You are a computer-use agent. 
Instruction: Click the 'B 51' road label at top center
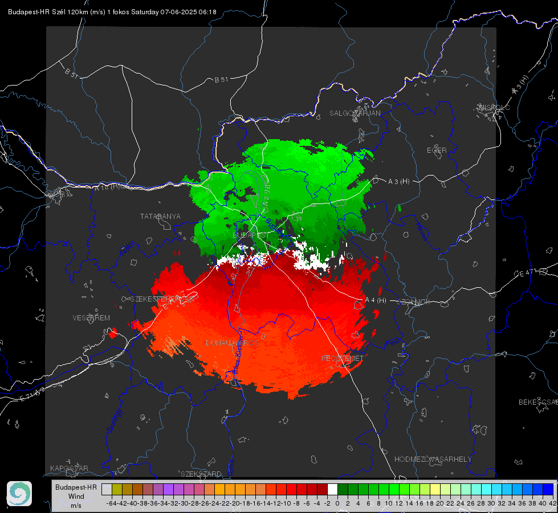tap(221, 80)
